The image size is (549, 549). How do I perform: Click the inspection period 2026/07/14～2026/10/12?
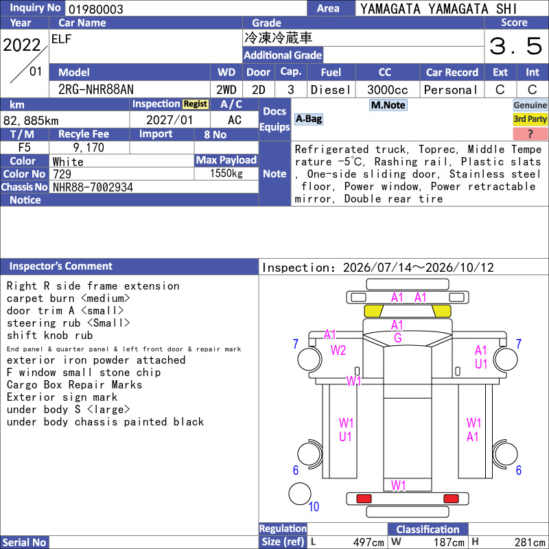419,268
